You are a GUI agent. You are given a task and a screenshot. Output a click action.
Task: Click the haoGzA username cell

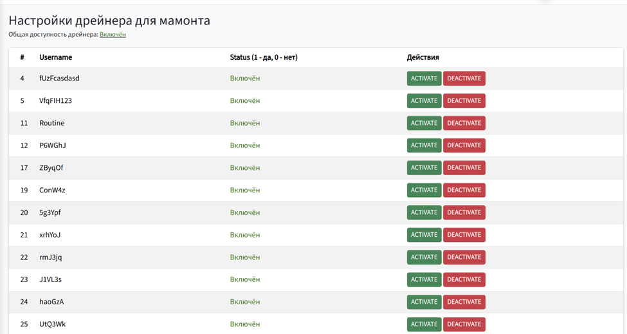51,302
